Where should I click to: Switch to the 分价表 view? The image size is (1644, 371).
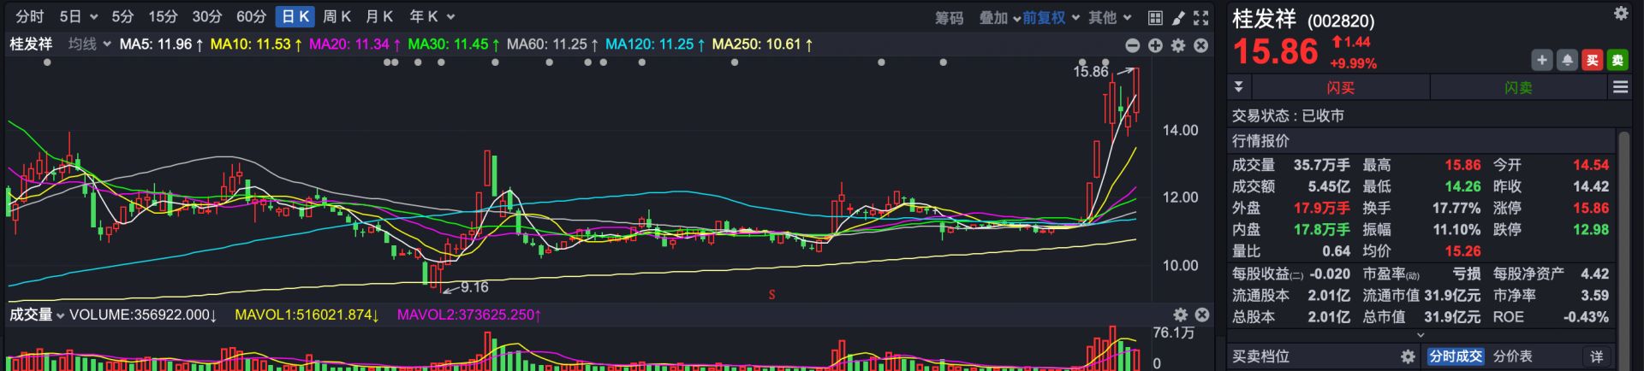(x=1512, y=356)
